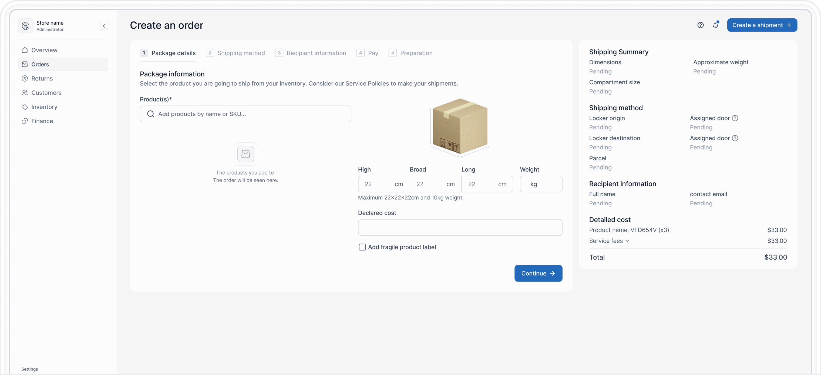This screenshot has width=821, height=375.
Task: Open the Customers section
Action: [x=46, y=92]
